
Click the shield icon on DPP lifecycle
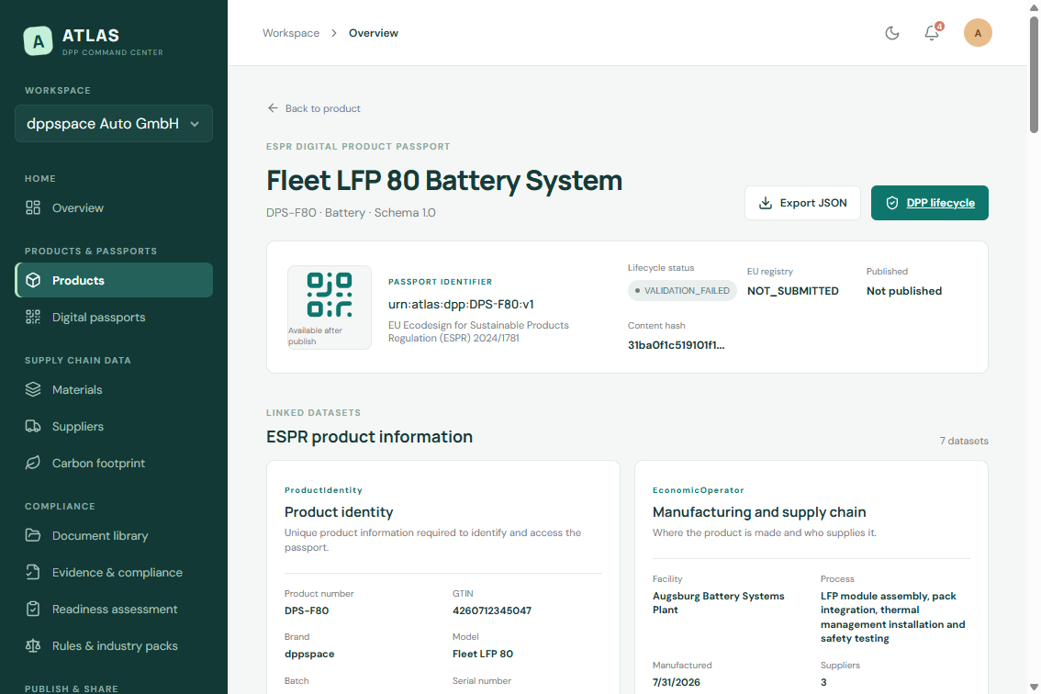[x=892, y=203]
